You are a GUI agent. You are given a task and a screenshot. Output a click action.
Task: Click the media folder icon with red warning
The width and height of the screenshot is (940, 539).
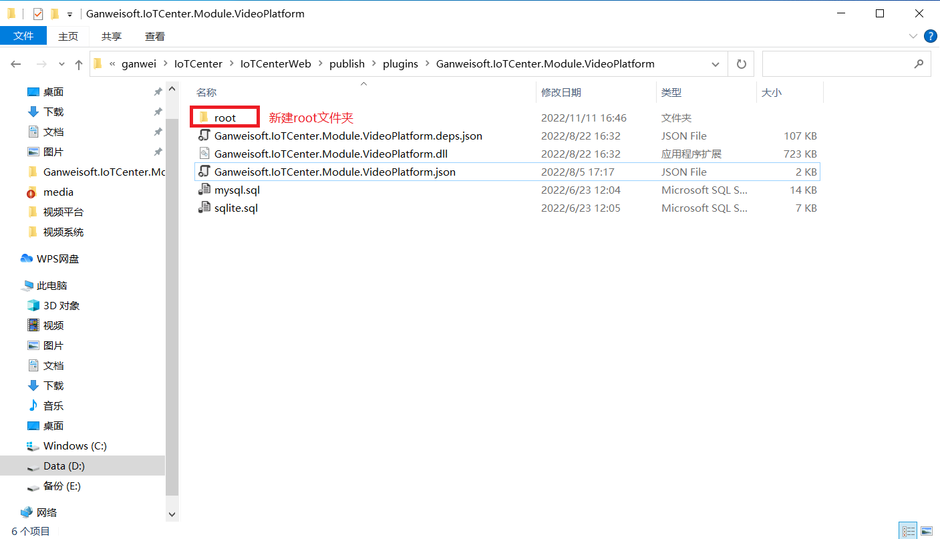31,192
